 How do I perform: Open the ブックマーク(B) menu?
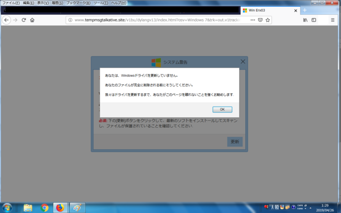[x=78, y=3]
